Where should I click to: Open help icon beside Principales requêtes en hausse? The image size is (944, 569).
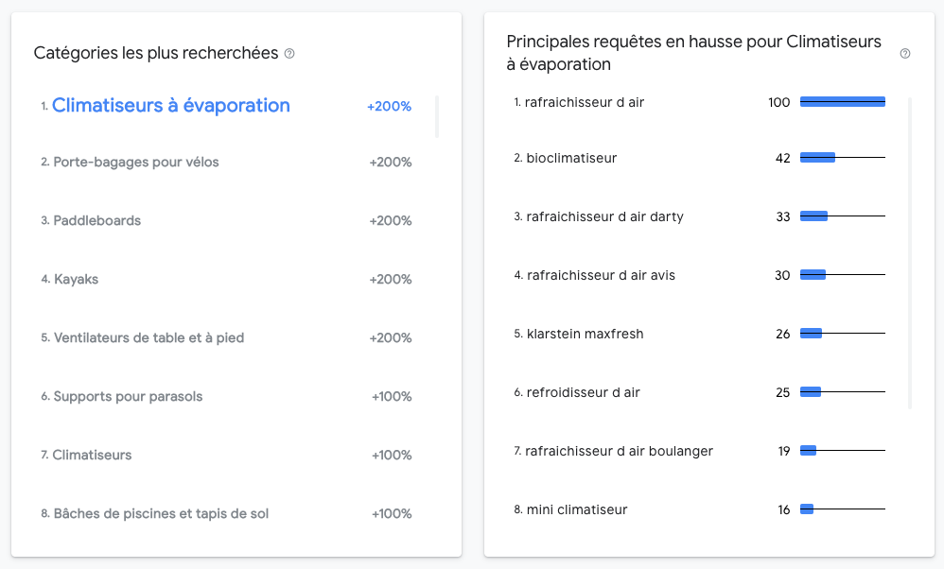pos(905,54)
